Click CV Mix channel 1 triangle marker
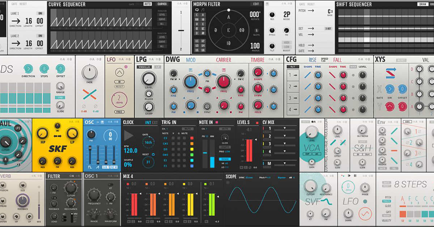 coord(285,128)
